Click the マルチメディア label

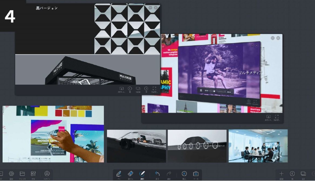(250, 73)
